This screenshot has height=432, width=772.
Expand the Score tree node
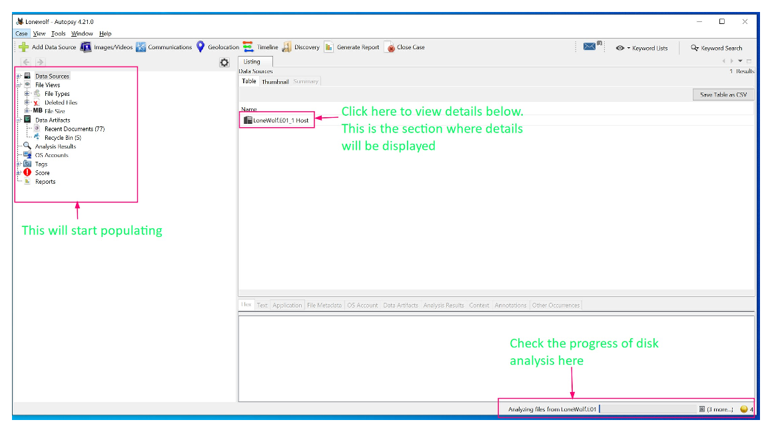click(x=19, y=172)
